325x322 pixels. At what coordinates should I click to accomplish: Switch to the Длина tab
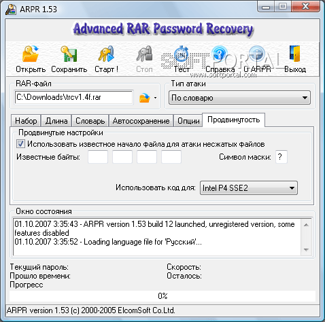coord(56,121)
